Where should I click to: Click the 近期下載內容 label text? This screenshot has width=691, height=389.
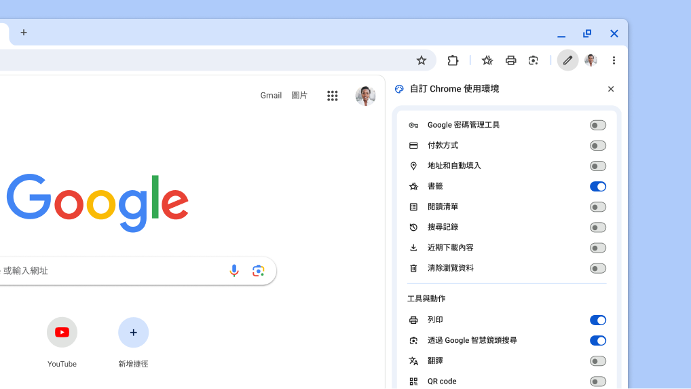451,248
